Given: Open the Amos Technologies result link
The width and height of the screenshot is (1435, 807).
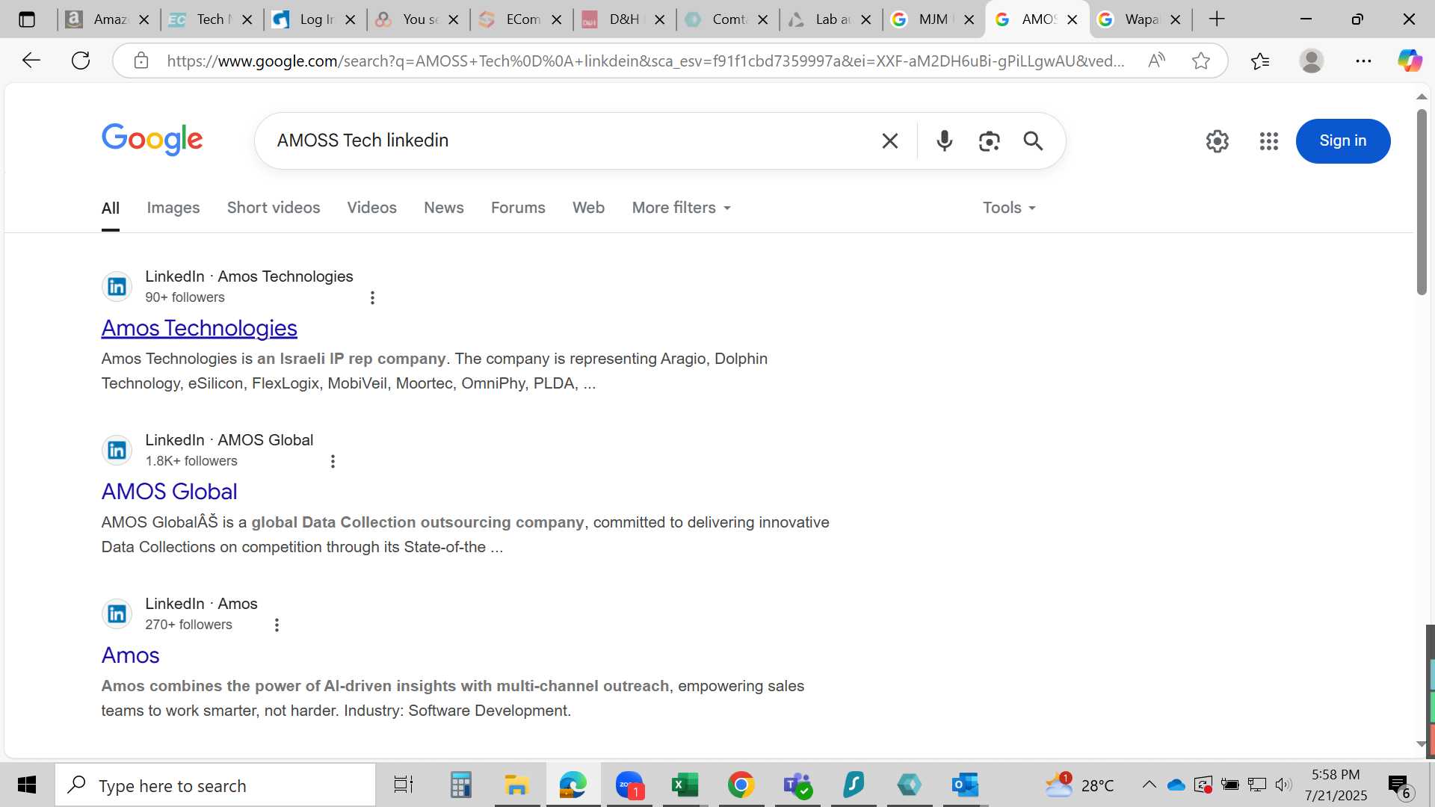Looking at the screenshot, I should coord(200,328).
